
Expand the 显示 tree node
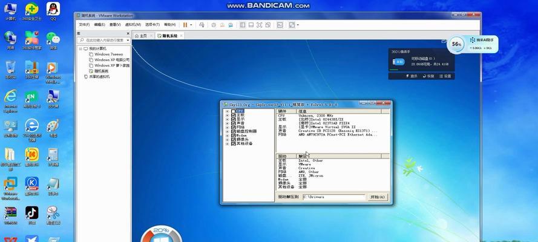[x=227, y=119]
